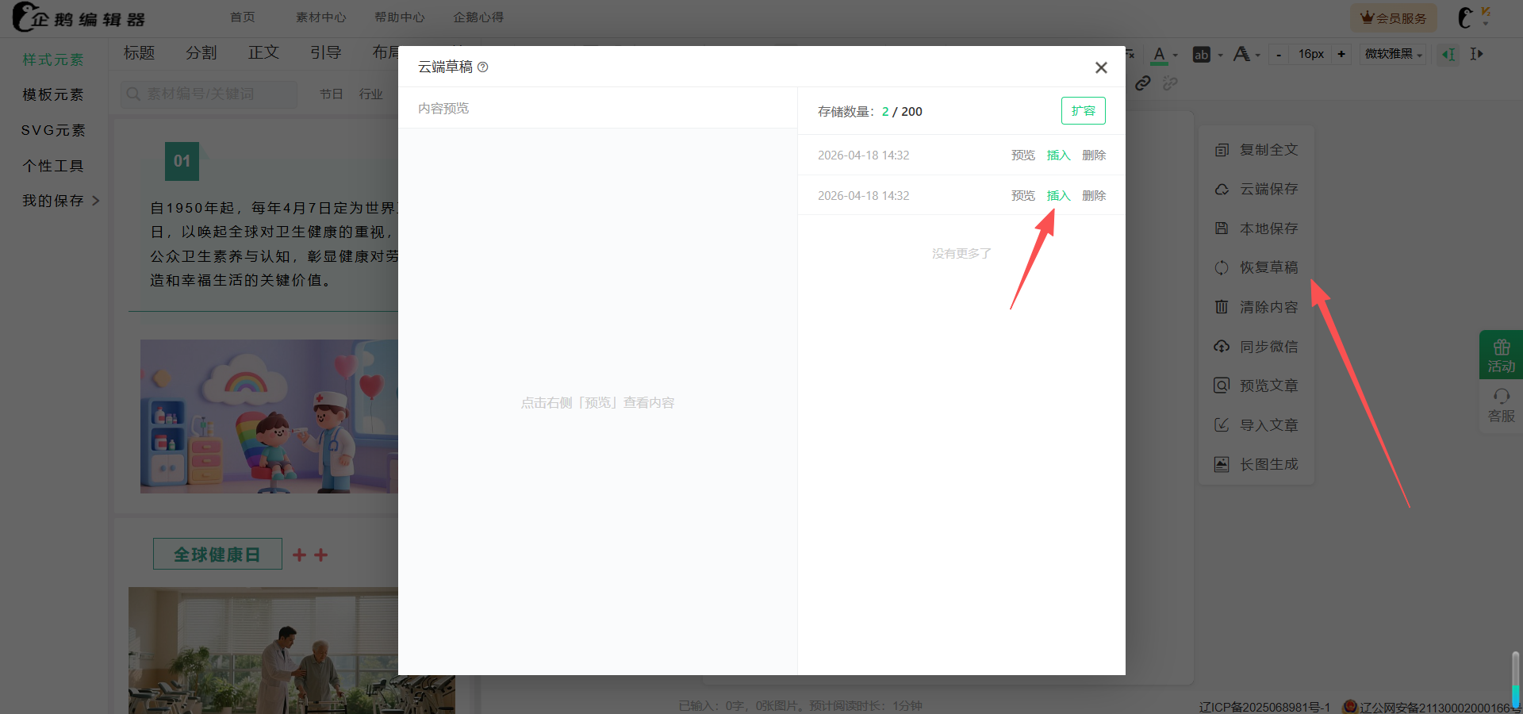Insert the second draft via 插入
Viewport: 1523px width, 714px height.
(x=1058, y=196)
